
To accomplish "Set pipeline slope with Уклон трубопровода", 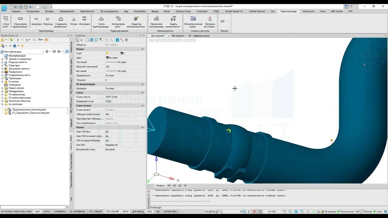I will point(101,22).
